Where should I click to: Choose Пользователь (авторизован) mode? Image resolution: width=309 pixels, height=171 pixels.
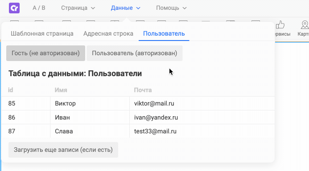click(135, 53)
